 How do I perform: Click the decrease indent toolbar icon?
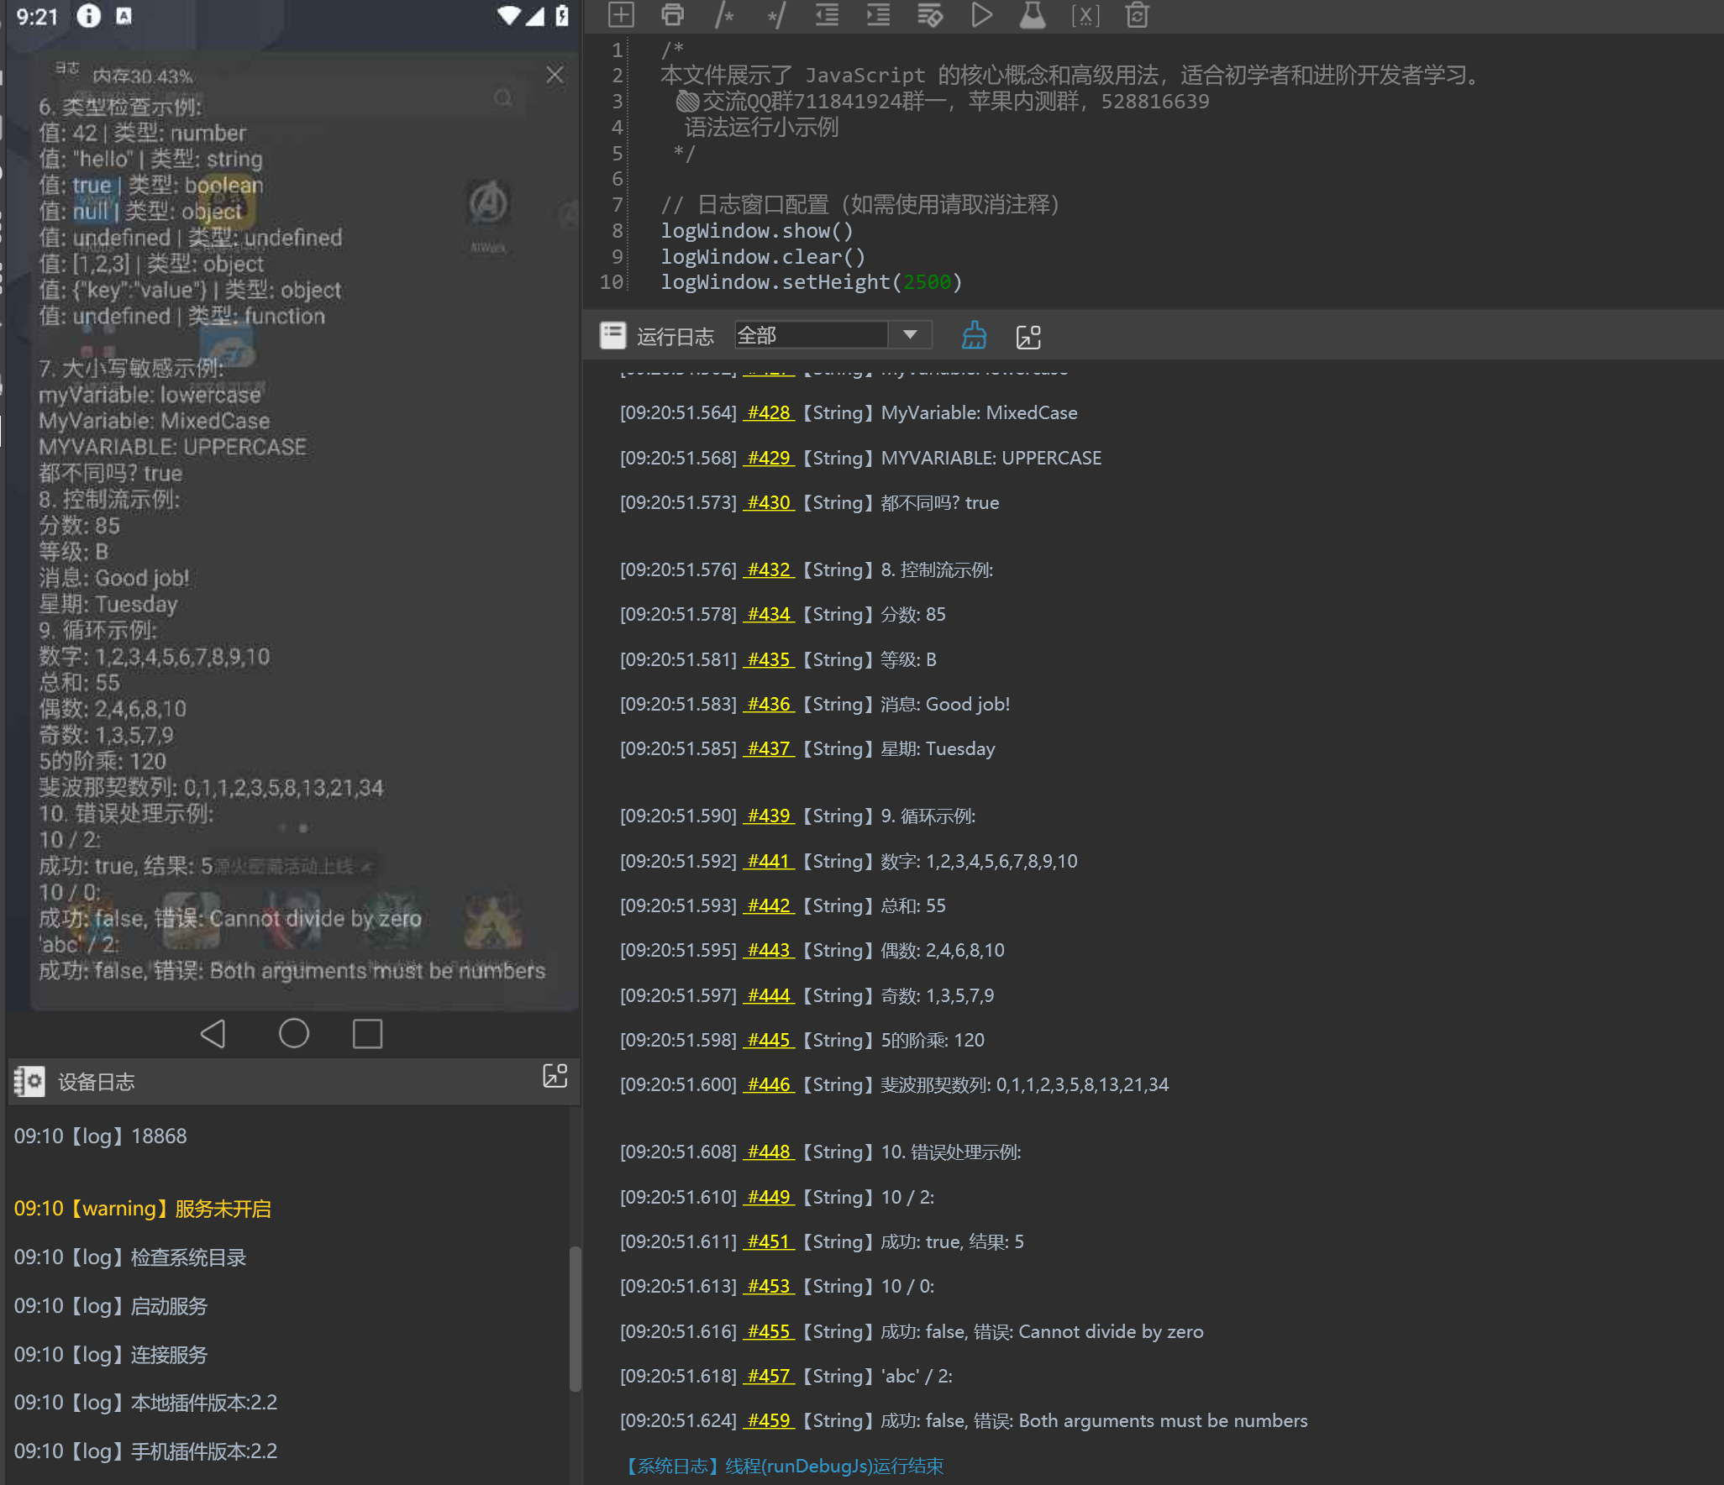click(827, 15)
